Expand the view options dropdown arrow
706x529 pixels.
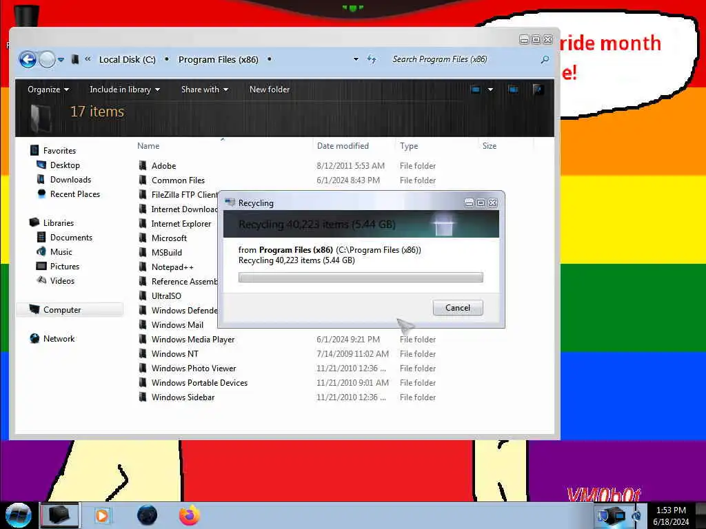pyautogui.click(x=490, y=90)
